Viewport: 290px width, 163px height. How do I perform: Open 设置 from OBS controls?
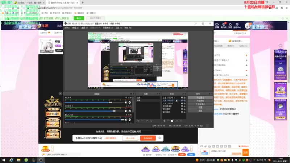tap(200, 107)
